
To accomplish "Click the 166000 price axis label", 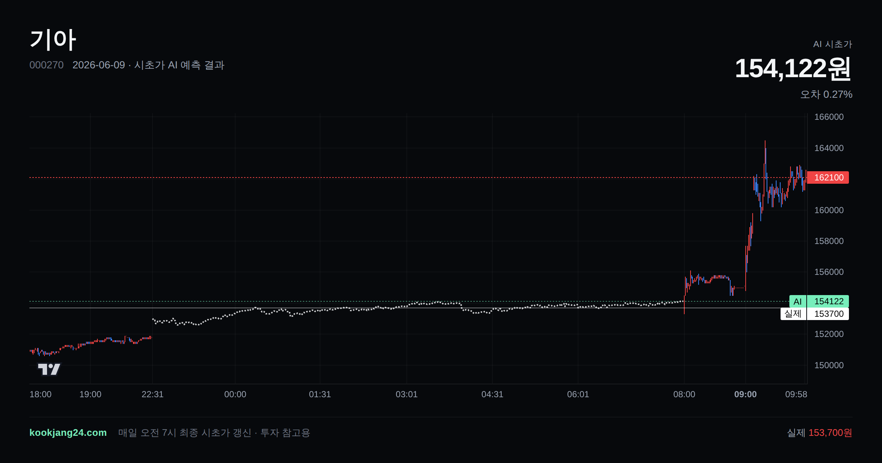I will pos(829,117).
